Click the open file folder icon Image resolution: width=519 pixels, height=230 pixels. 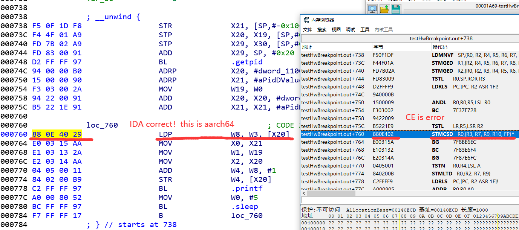click(384, 9)
